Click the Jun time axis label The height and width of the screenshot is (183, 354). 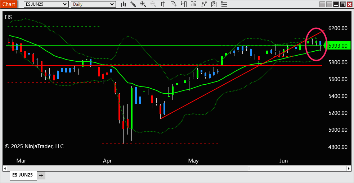[x=283, y=161]
